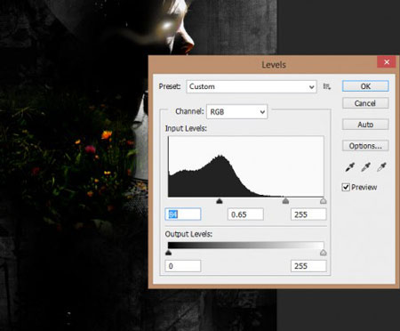The image size is (400, 331).
Task: Toggle the Preview checkbox
Action: coord(346,187)
